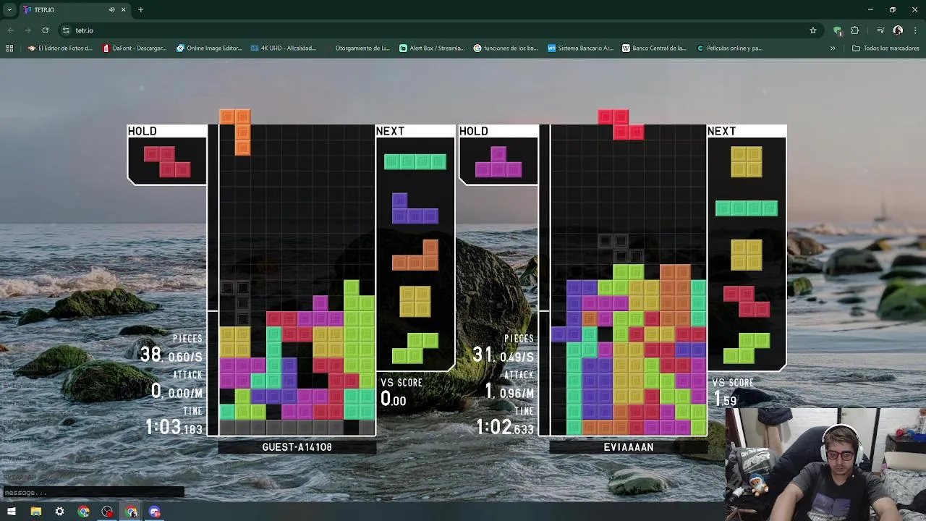Click the EVIAAAAN player name

click(629, 447)
